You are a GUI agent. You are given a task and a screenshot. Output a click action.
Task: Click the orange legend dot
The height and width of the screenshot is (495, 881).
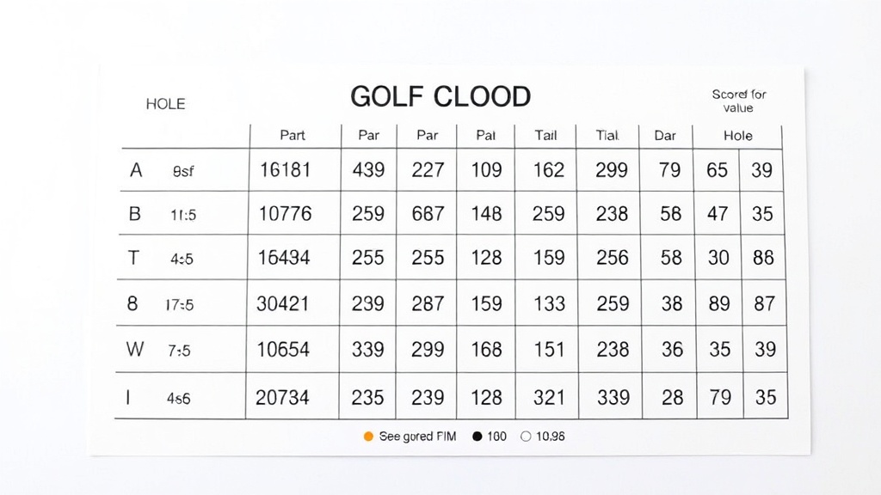(x=368, y=437)
